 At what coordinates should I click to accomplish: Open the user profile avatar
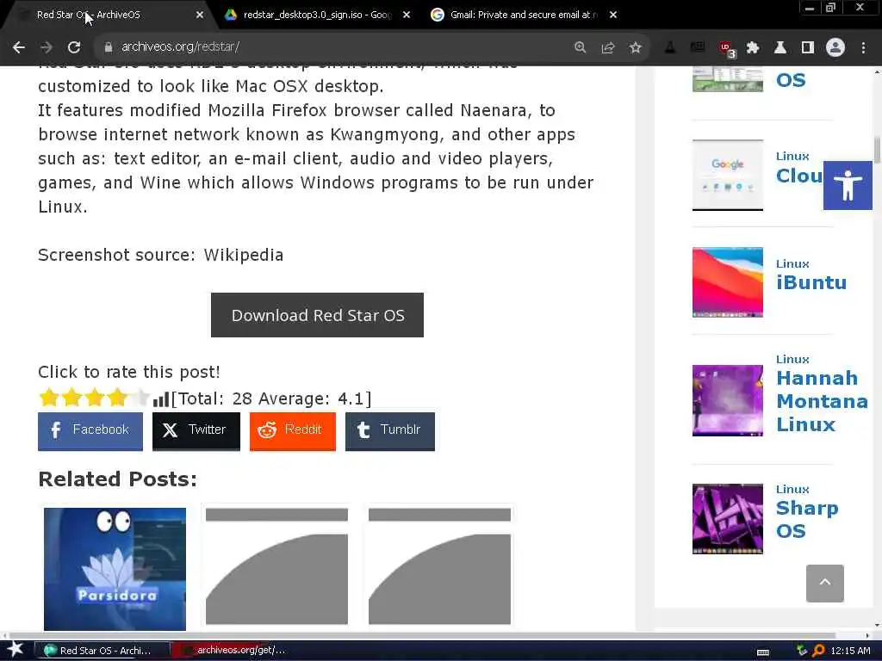click(x=835, y=47)
